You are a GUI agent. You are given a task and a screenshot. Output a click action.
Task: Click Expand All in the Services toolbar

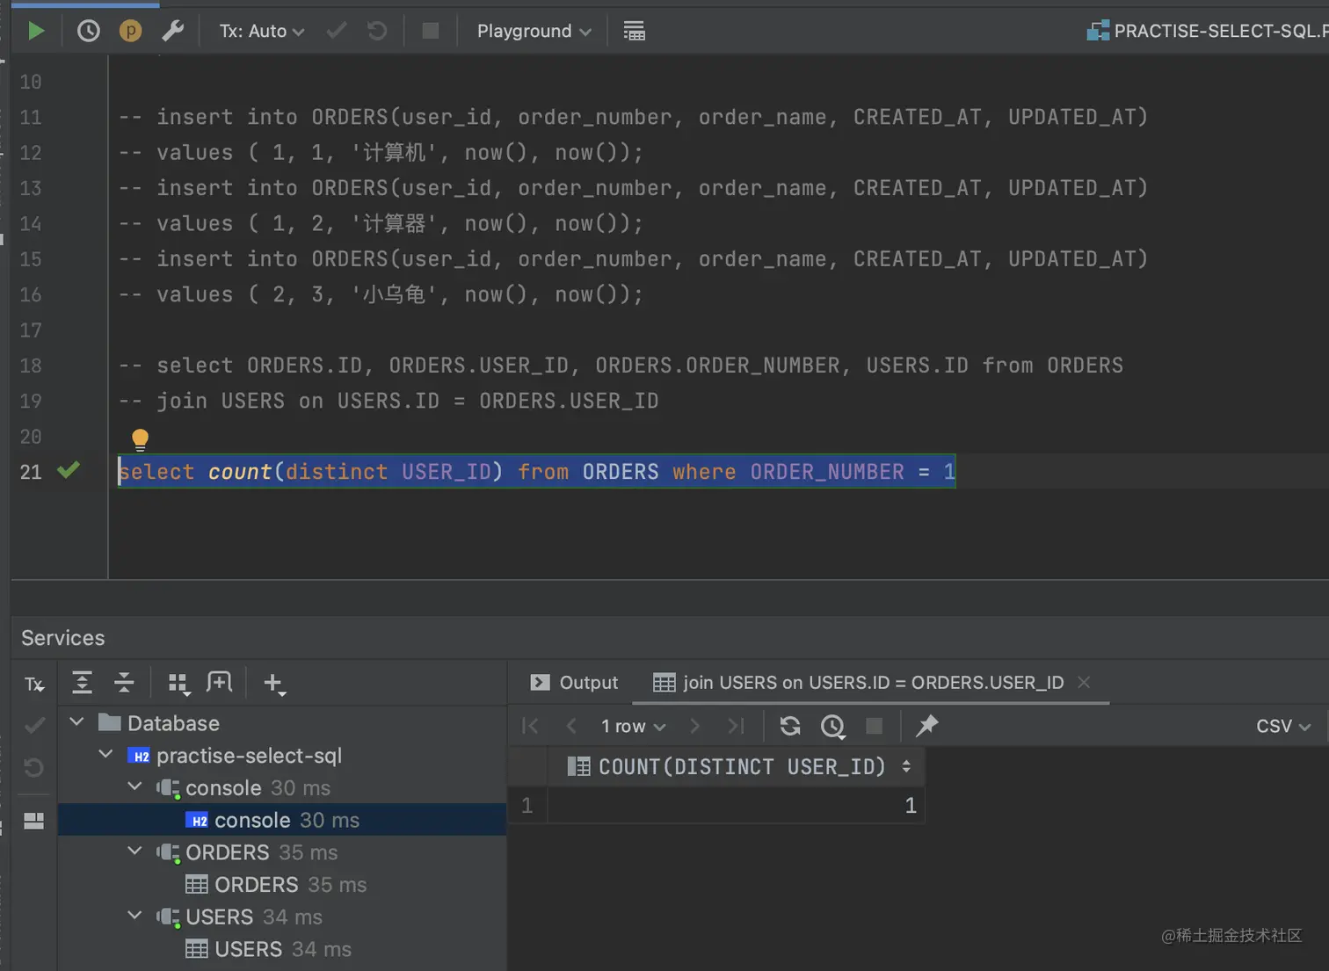coord(82,683)
